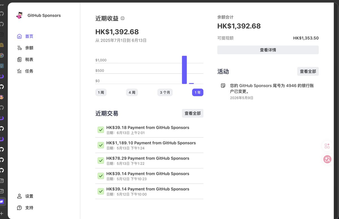Click the plus icon to add new tab

pyautogui.click(x=2, y=213)
